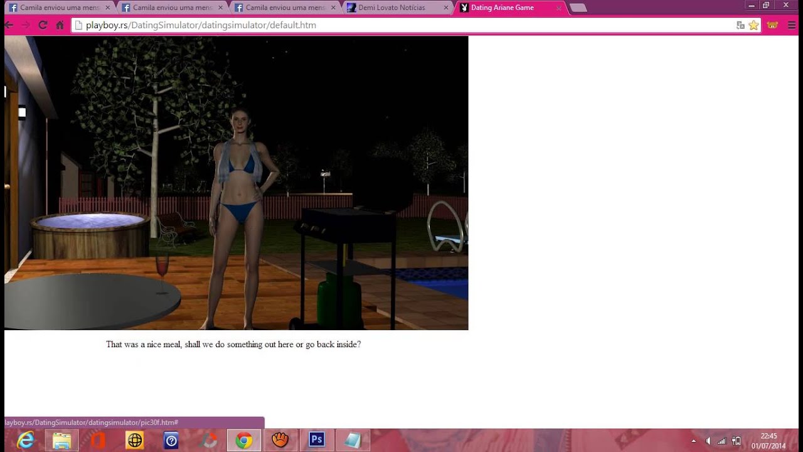Image resolution: width=803 pixels, height=452 pixels.
Task: Close the Dating Ariane Game tab
Action: (559, 8)
